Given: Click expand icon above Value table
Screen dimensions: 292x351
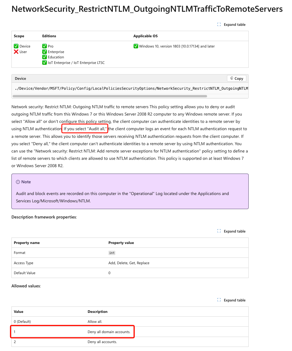Looking at the screenshot, I should (x=219, y=300).
